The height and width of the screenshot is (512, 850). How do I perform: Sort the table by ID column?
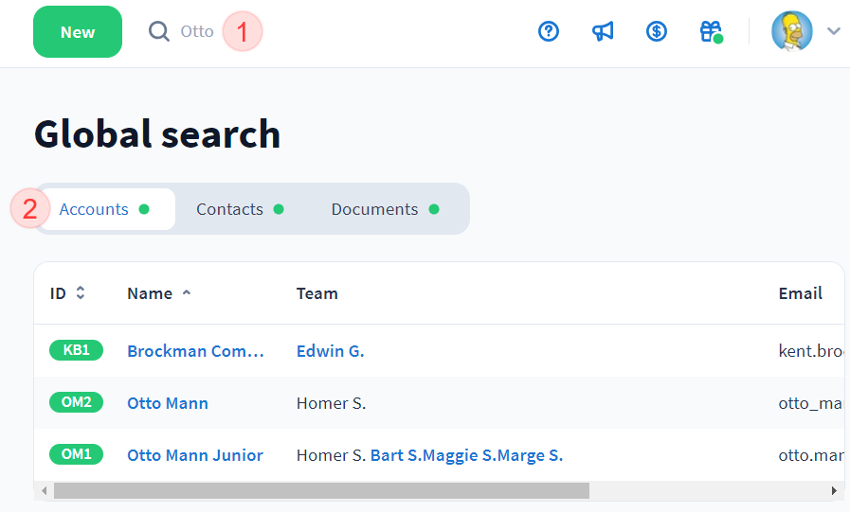pos(81,293)
